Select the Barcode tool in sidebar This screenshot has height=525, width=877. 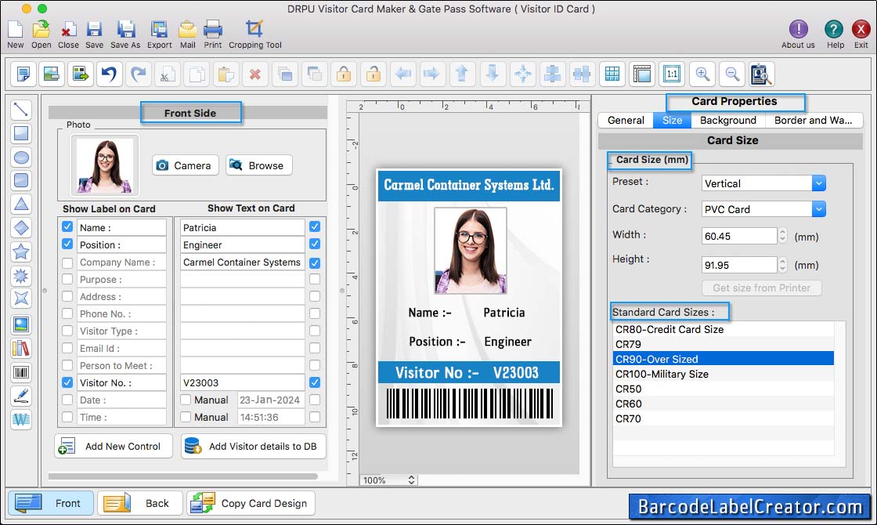pos(21,372)
